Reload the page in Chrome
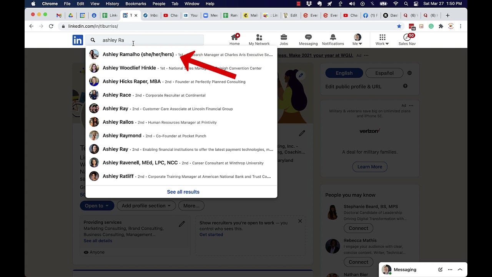 51,26
